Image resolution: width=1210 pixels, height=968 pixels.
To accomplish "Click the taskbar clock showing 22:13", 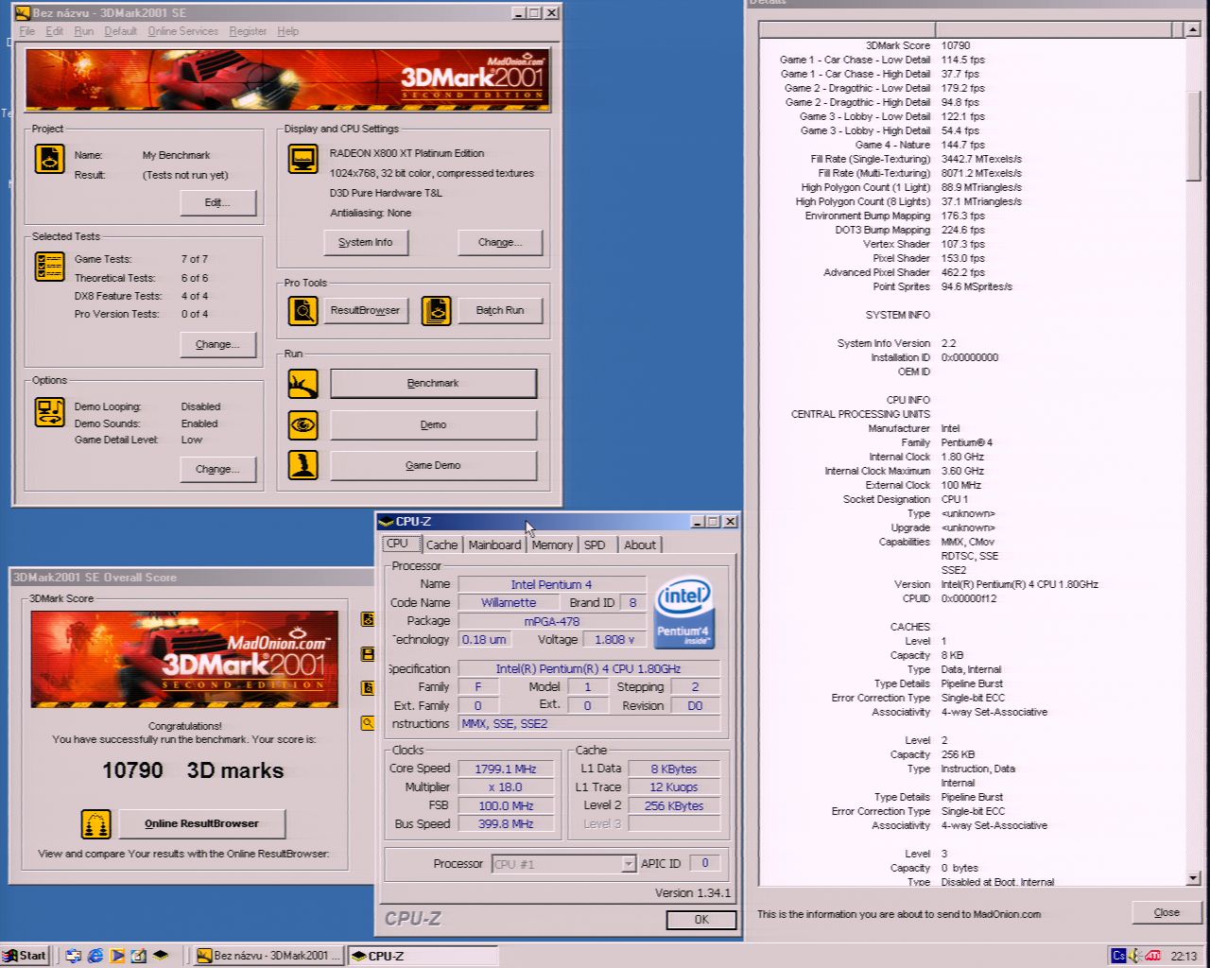I will coord(1184,956).
